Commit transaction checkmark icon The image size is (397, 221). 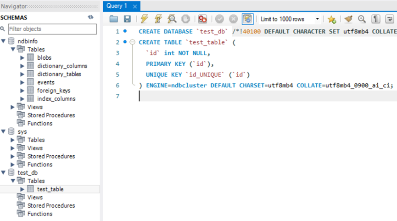pyautogui.click(x=219, y=19)
